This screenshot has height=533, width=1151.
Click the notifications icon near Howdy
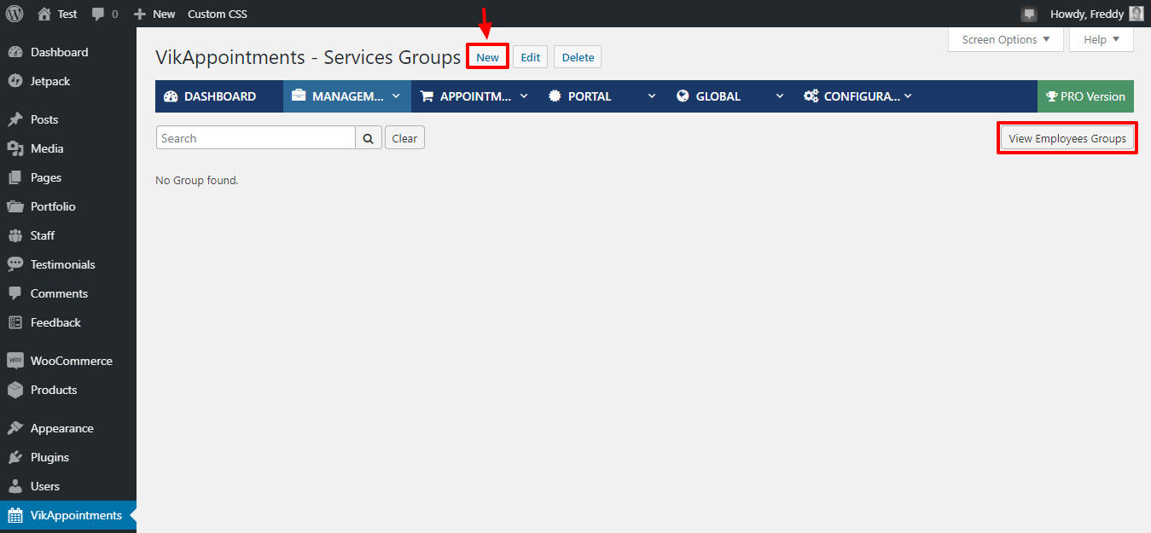coord(1029,14)
